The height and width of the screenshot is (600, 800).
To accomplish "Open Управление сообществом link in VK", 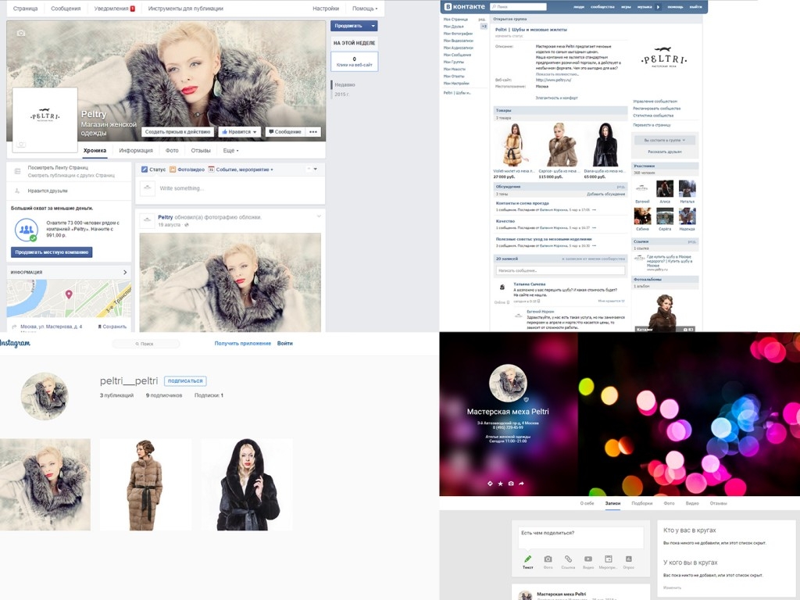I will coord(655,101).
